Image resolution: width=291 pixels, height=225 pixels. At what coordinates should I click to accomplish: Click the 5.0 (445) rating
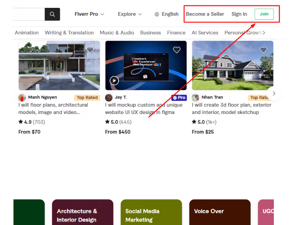pos(118,122)
